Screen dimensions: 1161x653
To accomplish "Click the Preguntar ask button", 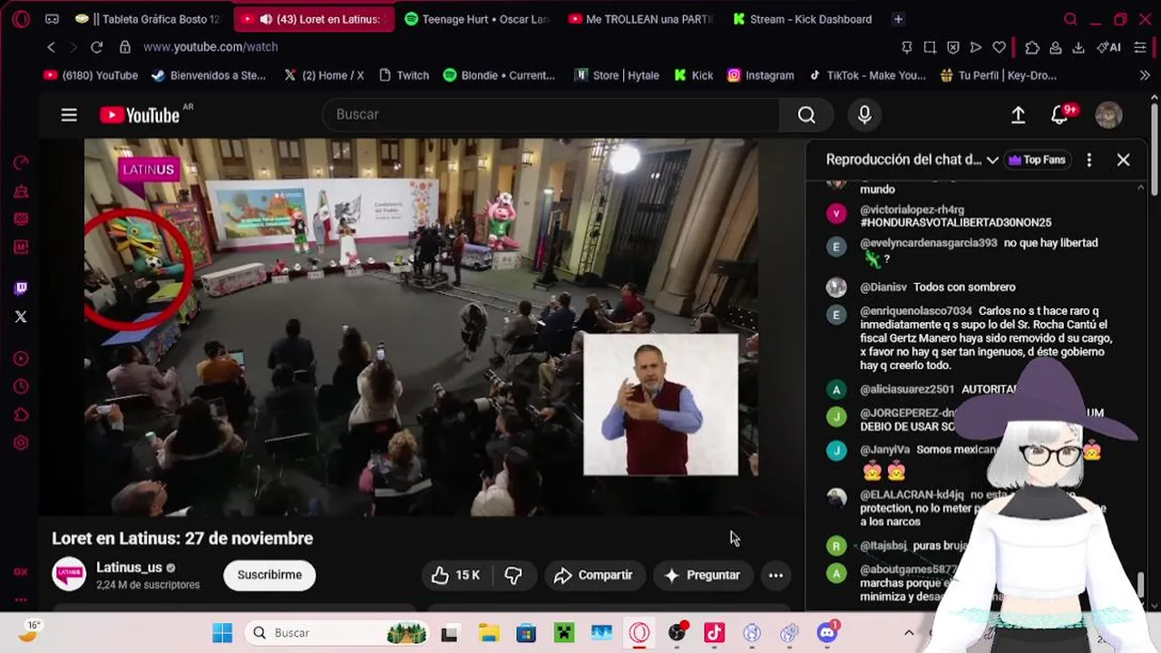I will pyautogui.click(x=702, y=575).
